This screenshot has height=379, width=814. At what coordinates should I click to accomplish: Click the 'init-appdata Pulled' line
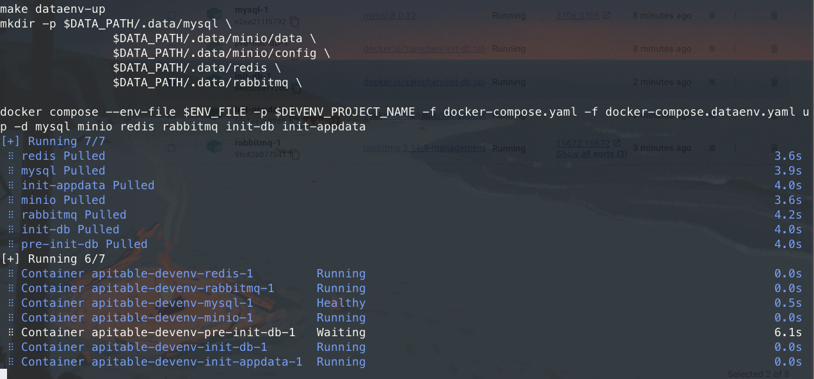[88, 185]
